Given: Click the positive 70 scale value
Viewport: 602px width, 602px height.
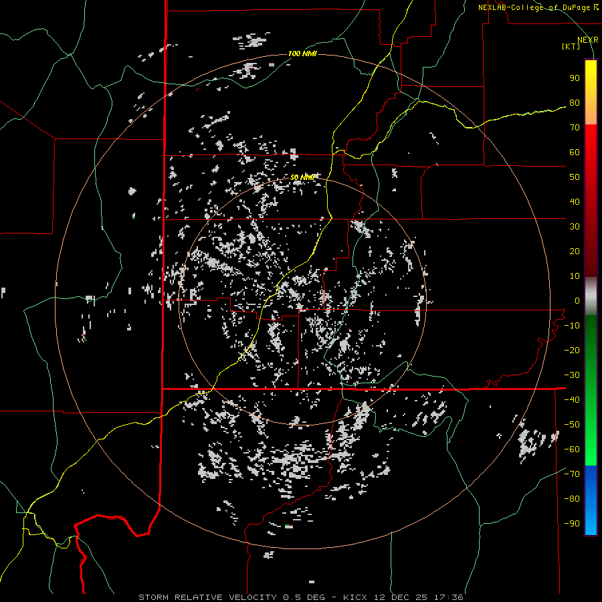Looking at the screenshot, I should [575, 128].
